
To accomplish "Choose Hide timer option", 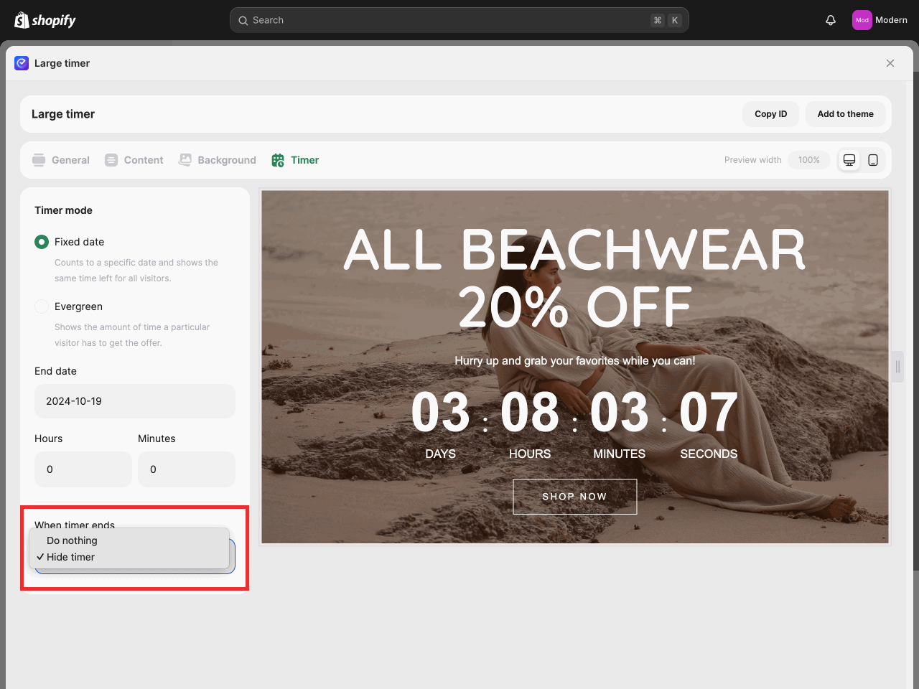I will tap(70, 557).
